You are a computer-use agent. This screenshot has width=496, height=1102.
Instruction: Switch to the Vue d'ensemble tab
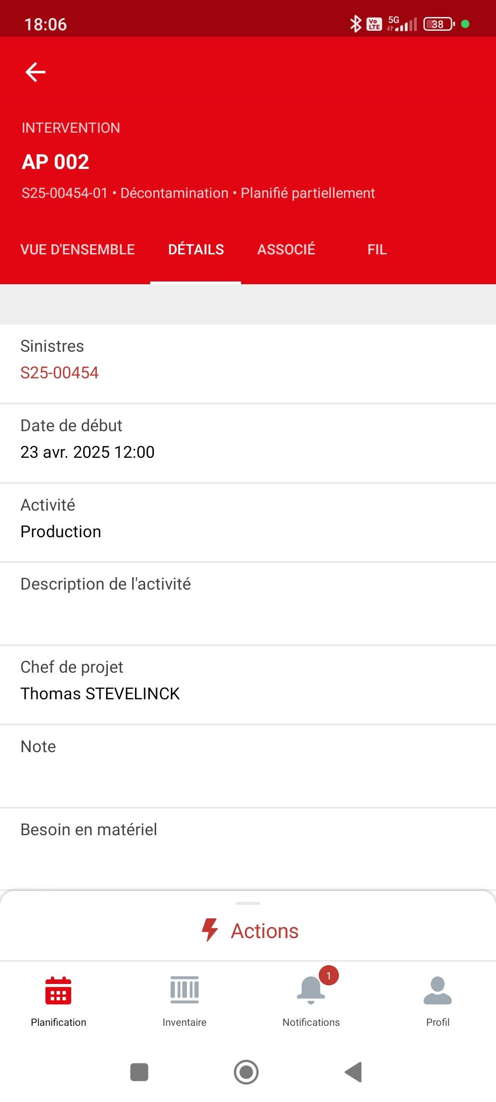tap(78, 249)
